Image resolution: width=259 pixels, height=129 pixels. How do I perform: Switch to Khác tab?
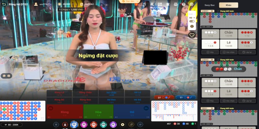[229, 5]
